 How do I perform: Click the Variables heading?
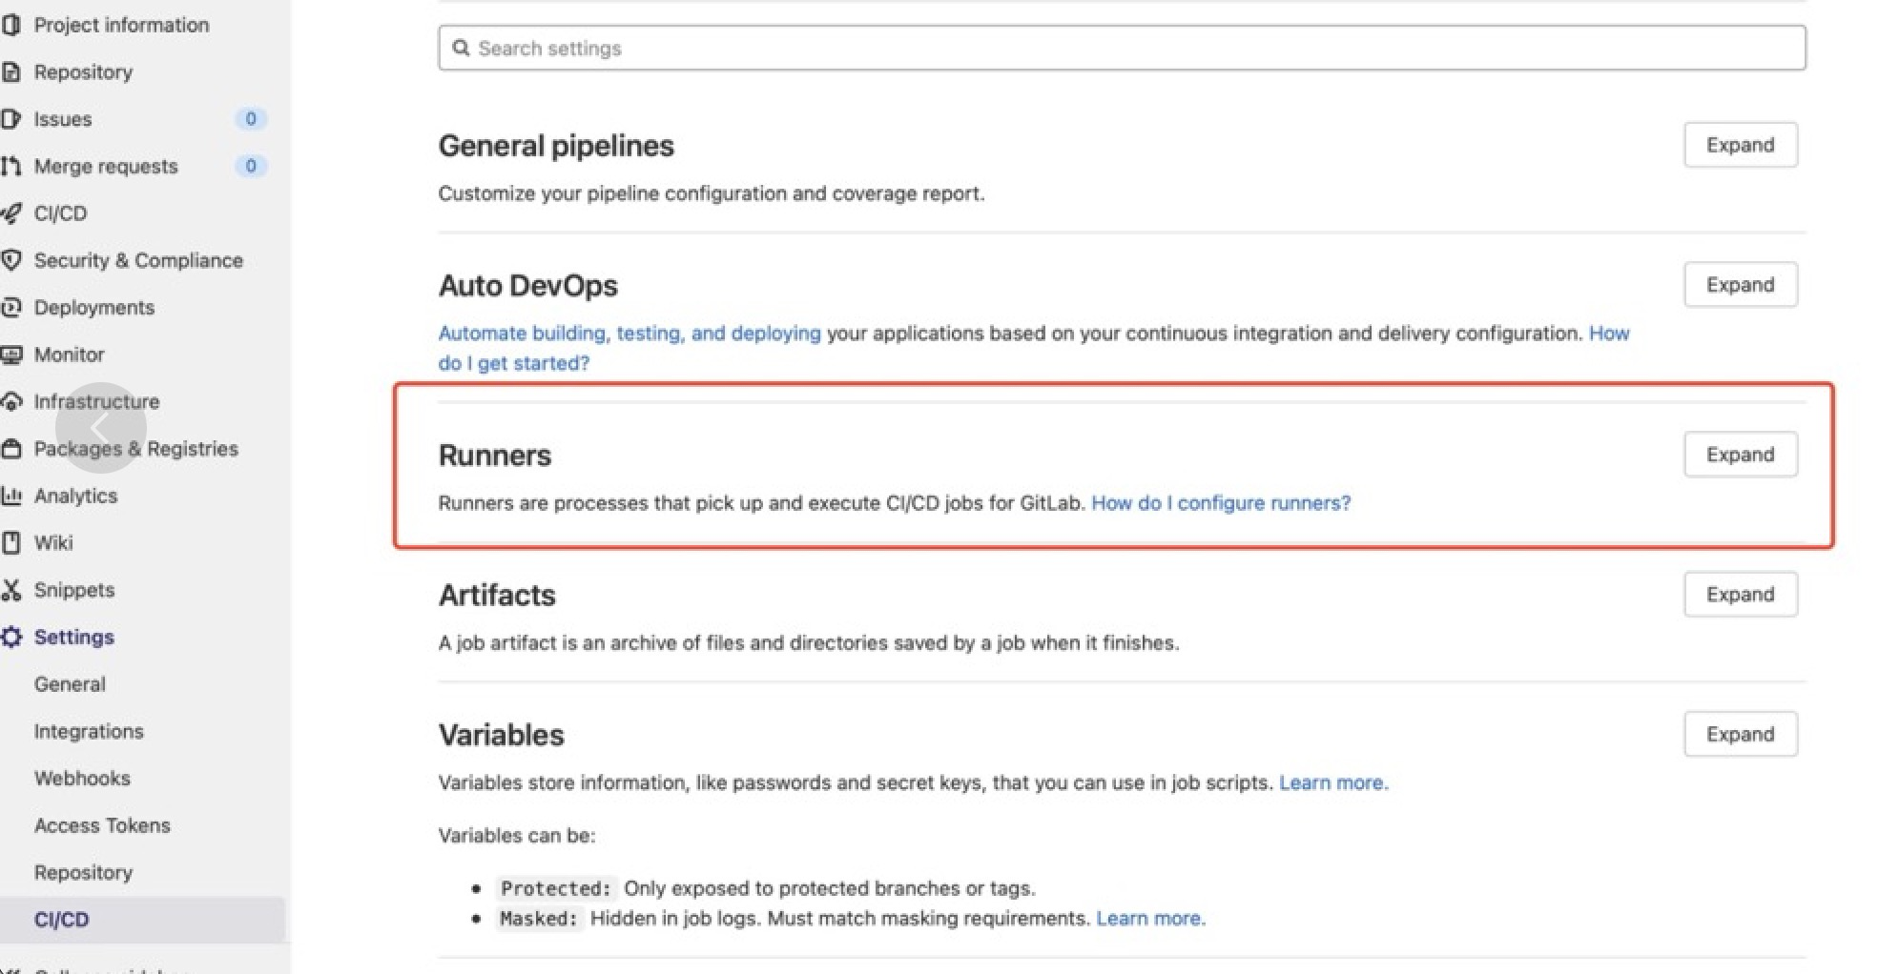(501, 735)
